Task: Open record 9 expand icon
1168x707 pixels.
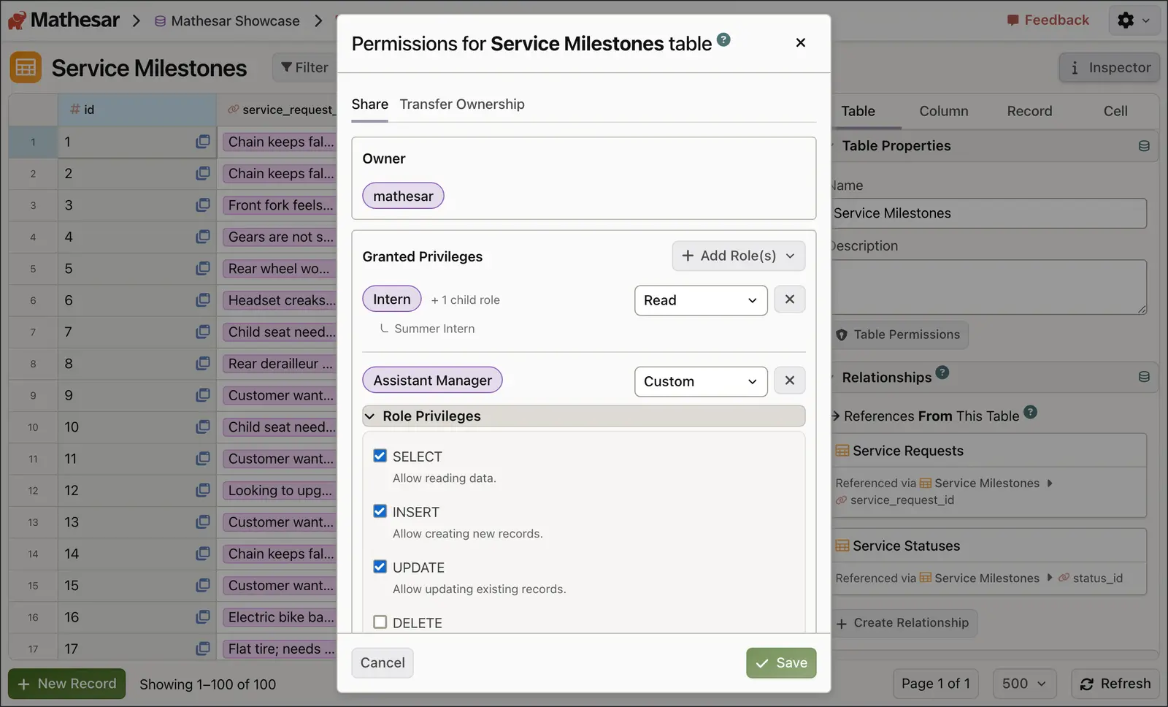Action: (203, 395)
